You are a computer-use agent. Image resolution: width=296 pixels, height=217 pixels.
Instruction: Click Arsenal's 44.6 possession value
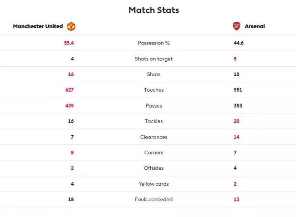[239, 43]
